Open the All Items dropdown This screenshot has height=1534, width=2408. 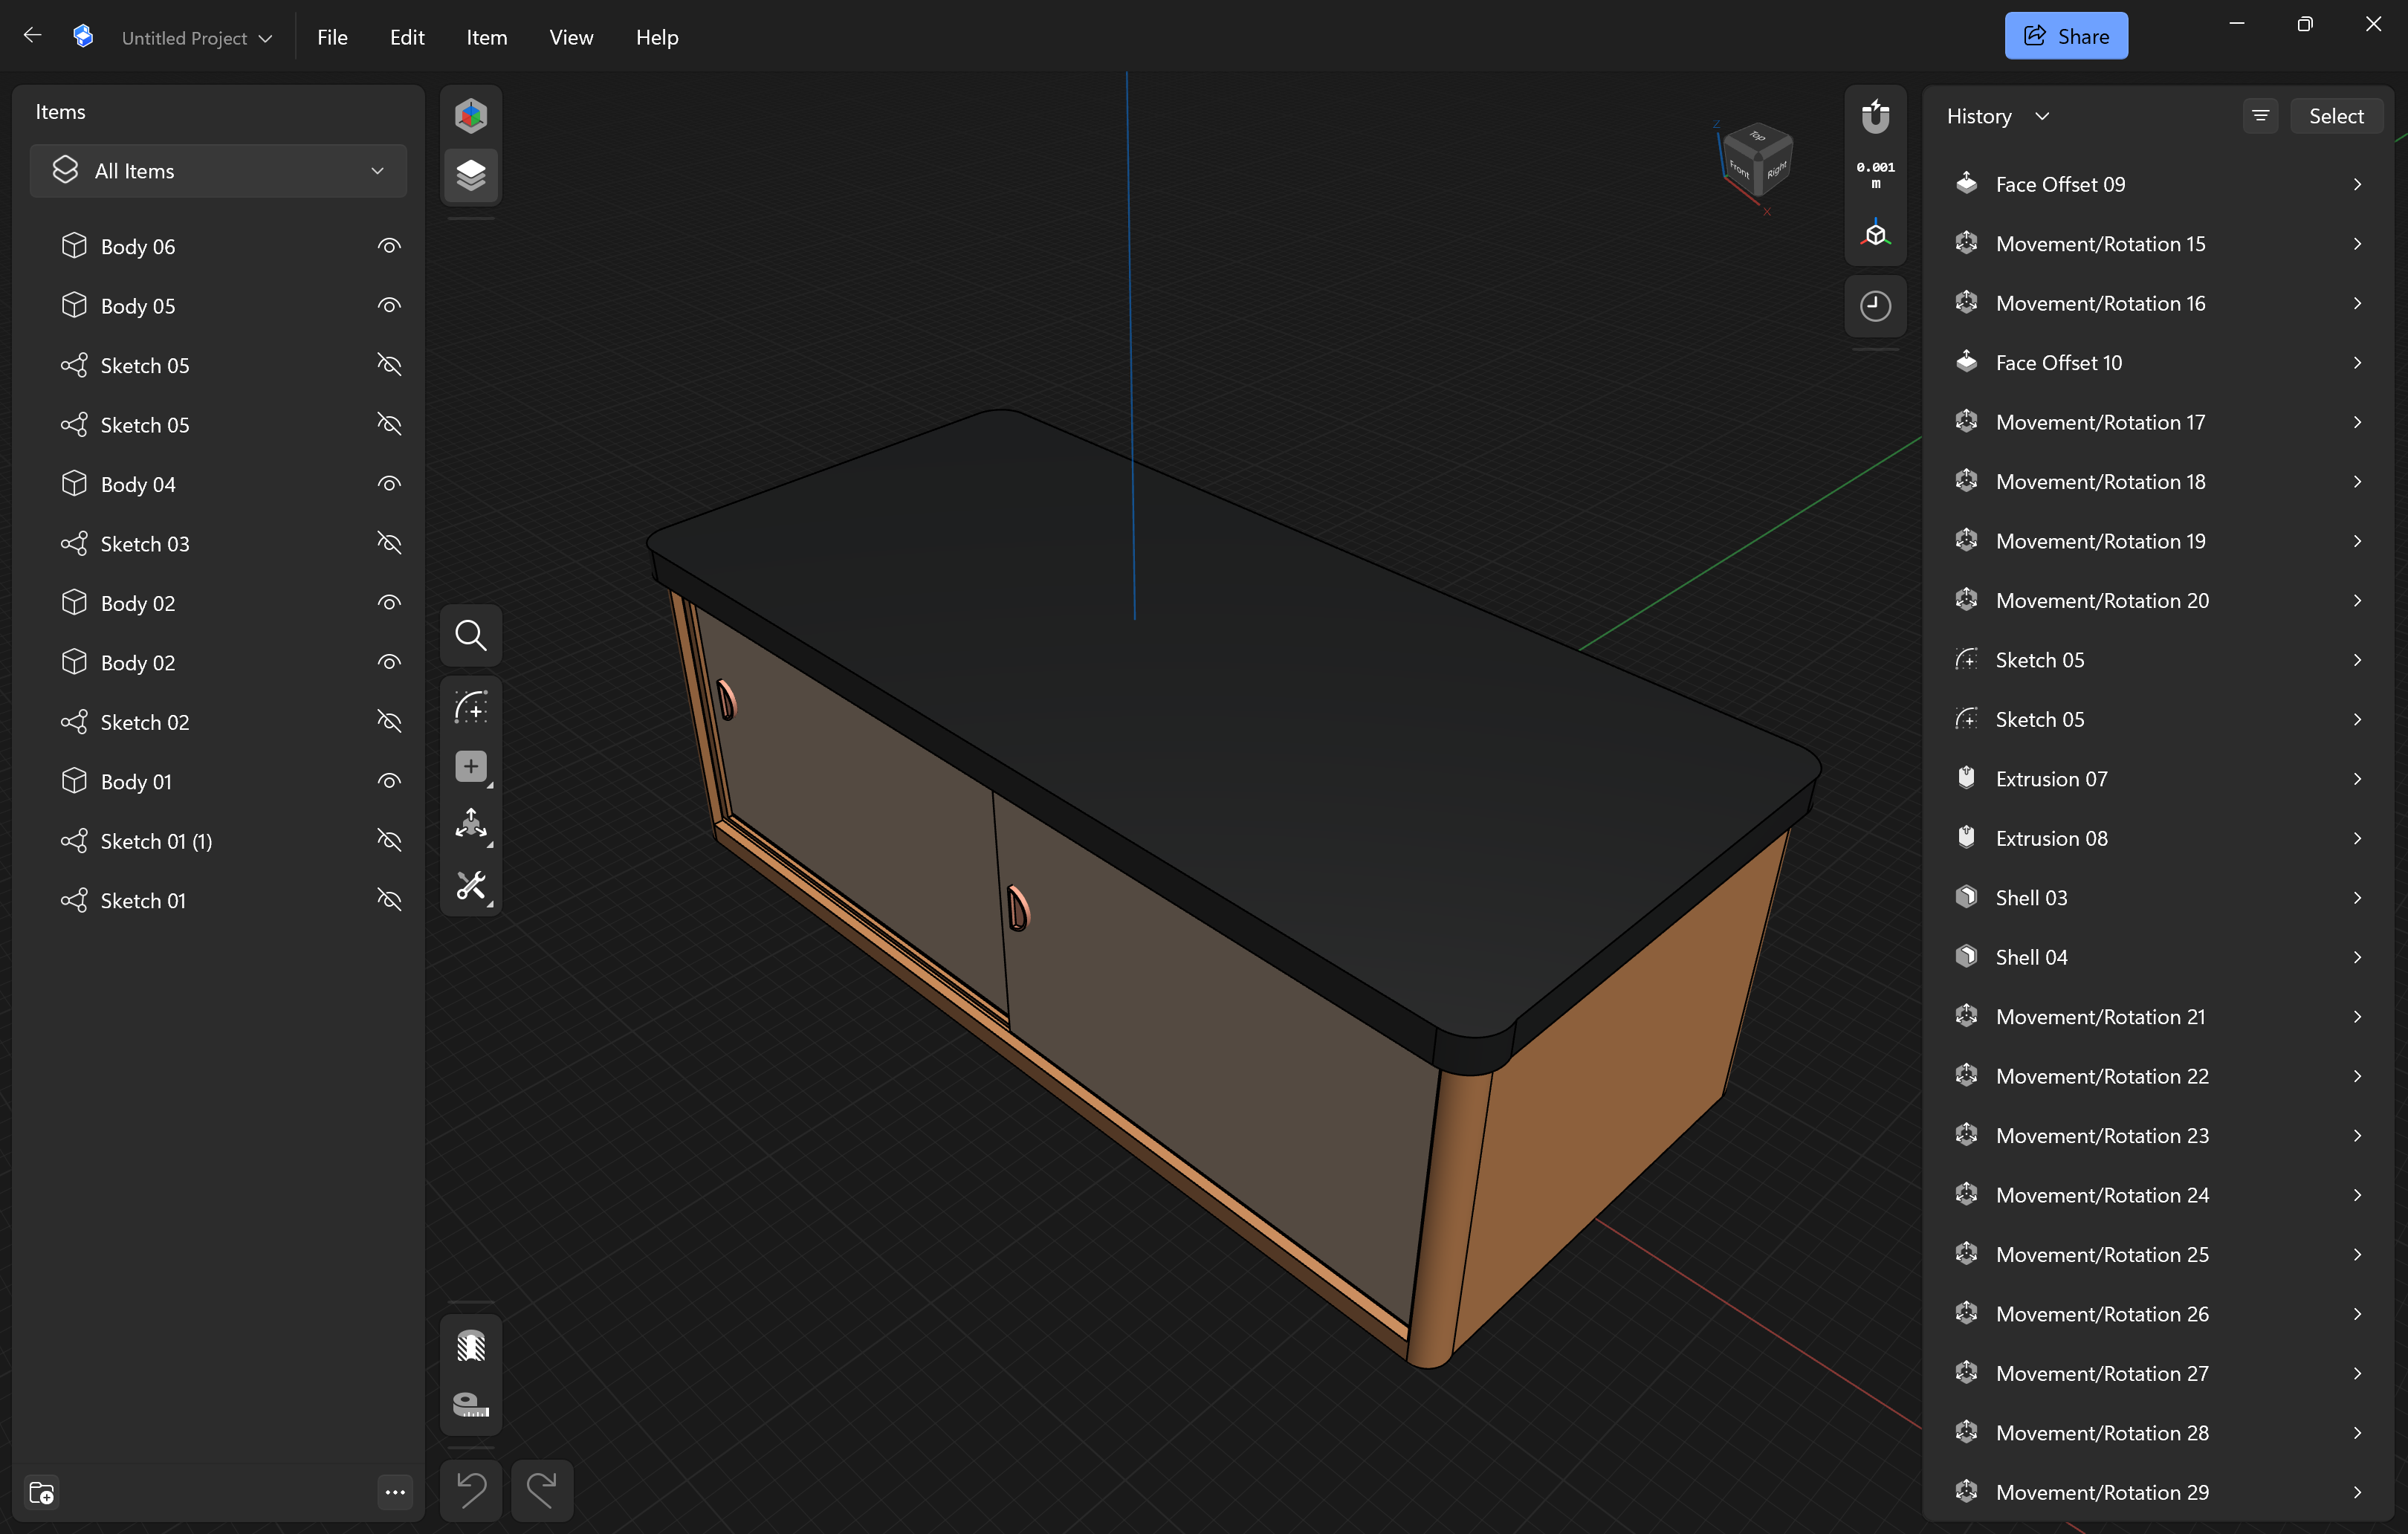pyautogui.click(x=218, y=171)
